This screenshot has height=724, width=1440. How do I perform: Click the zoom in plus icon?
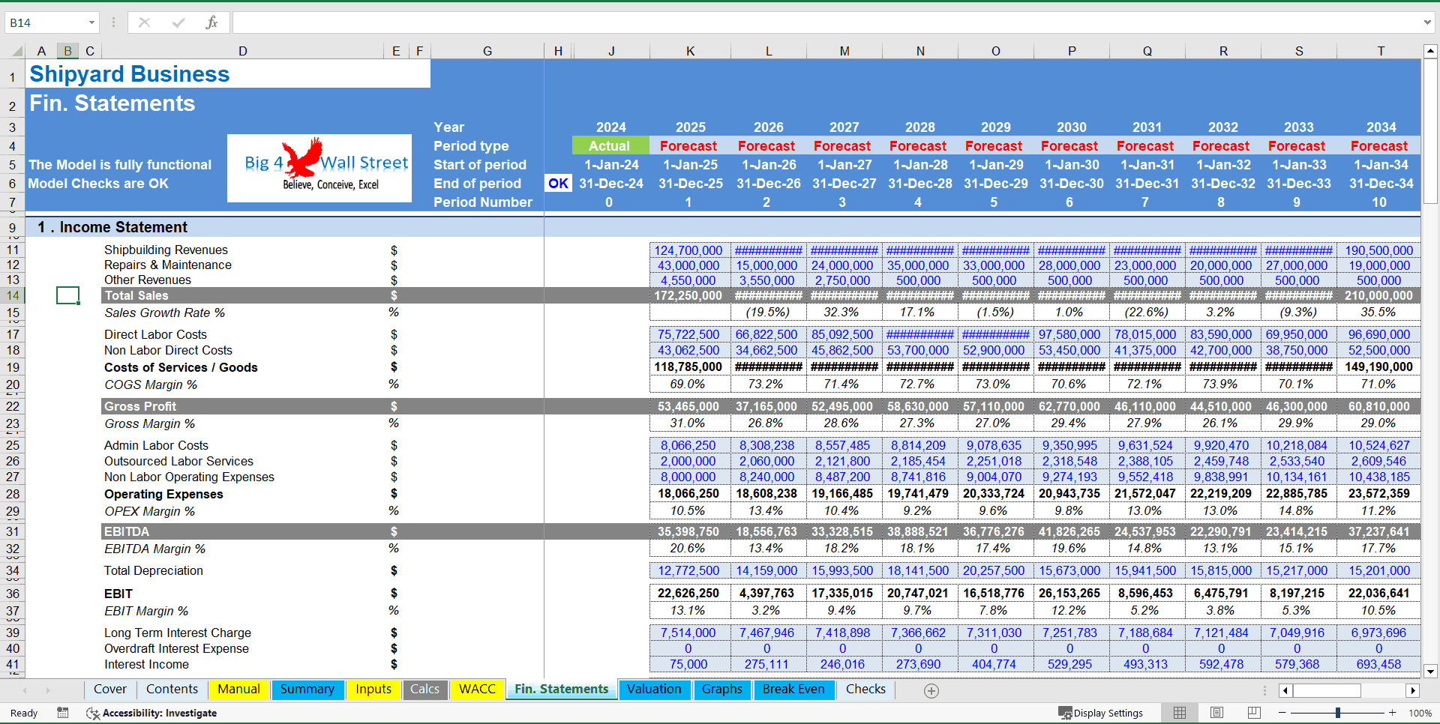1393,713
